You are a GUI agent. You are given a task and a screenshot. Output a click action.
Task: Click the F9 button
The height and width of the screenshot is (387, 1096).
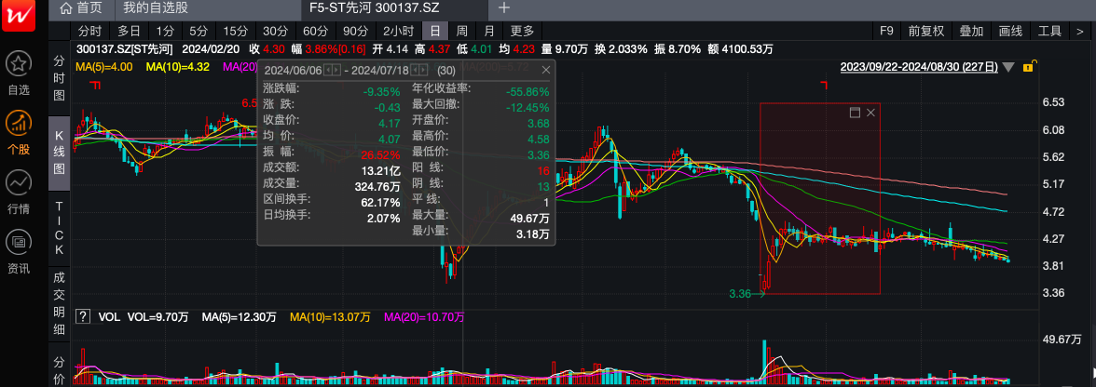(x=886, y=31)
